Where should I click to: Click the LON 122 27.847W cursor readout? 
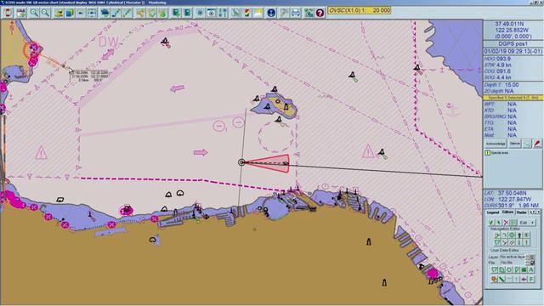click(507, 200)
